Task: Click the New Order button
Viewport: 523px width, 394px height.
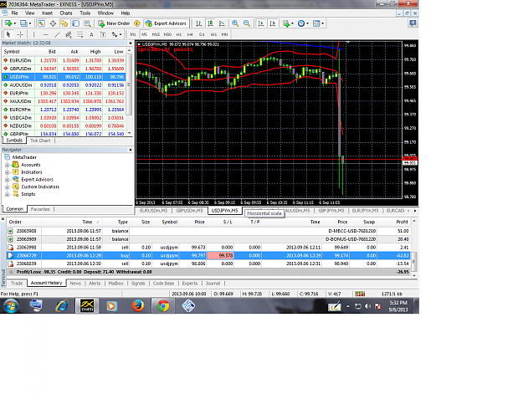Action: [x=114, y=23]
